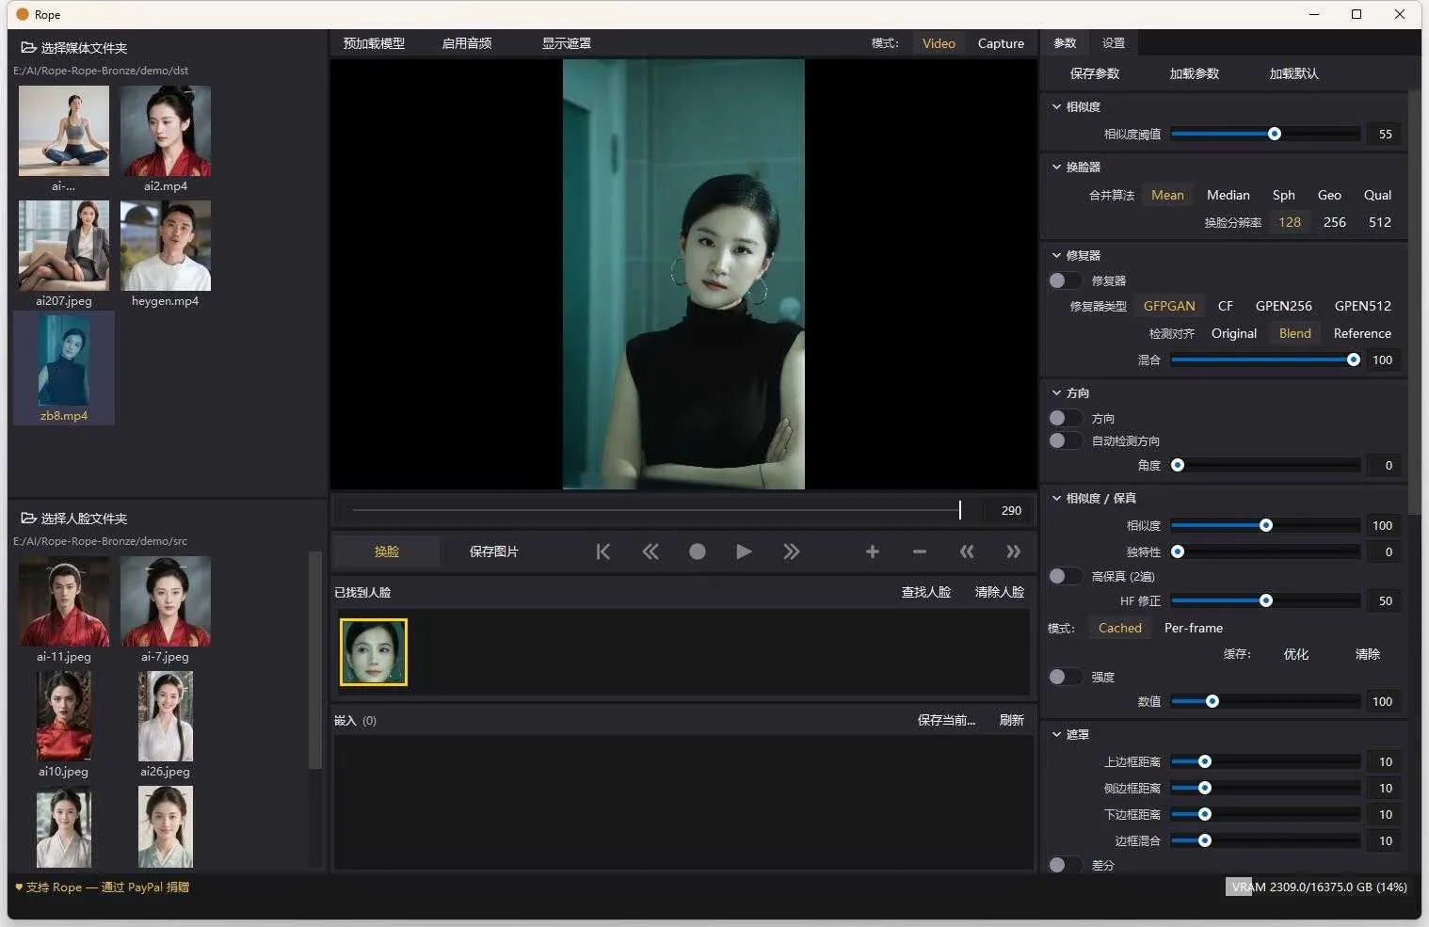This screenshot has width=1429, height=927.
Task: Open the media folder selection icon
Action: pyautogui.click(x=28, y=47)
